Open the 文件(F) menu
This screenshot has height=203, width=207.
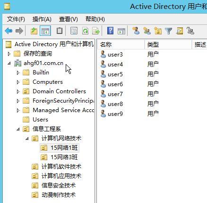16,19
